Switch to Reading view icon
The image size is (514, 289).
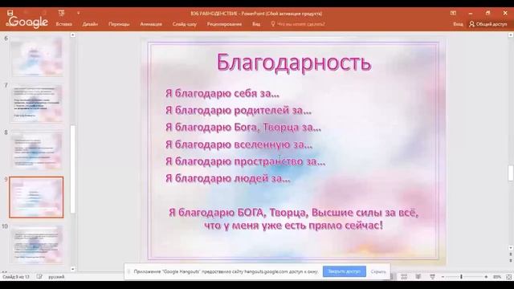pos(418,277)
